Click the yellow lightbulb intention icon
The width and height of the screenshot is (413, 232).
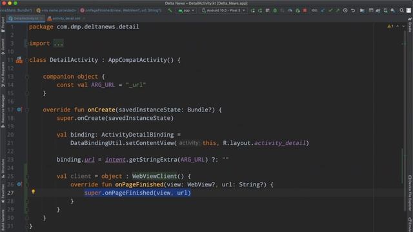click(33, 192)
